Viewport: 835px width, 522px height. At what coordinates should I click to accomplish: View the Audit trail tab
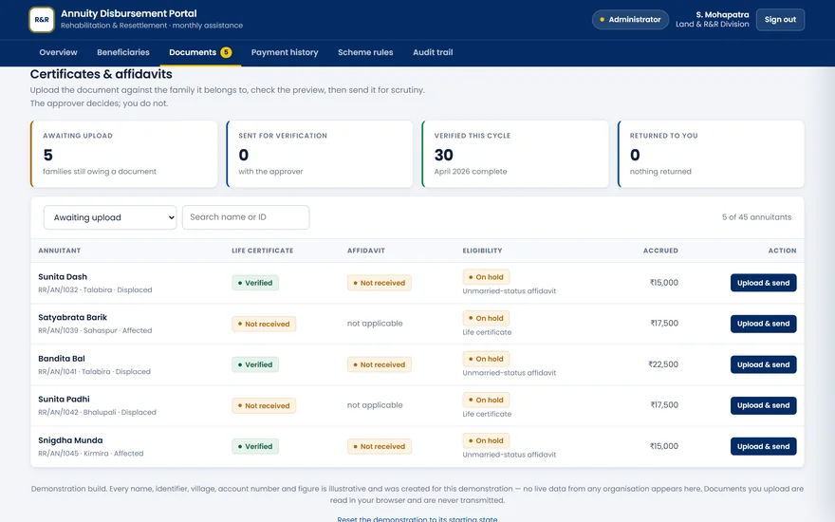tap(433, 52)
